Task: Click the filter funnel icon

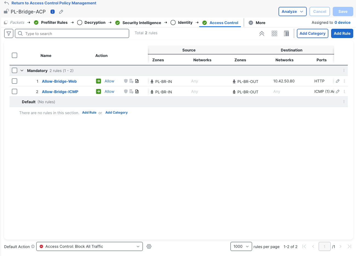Action: click(9, 33)
